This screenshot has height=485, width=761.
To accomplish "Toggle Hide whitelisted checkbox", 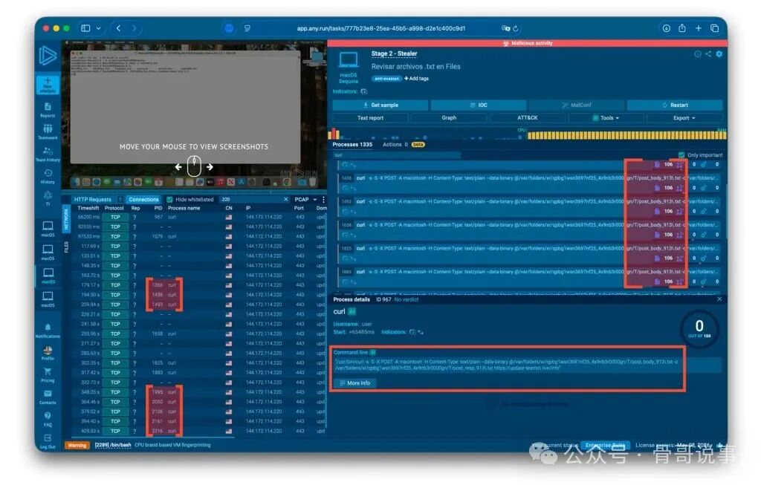I will point(169,199).
